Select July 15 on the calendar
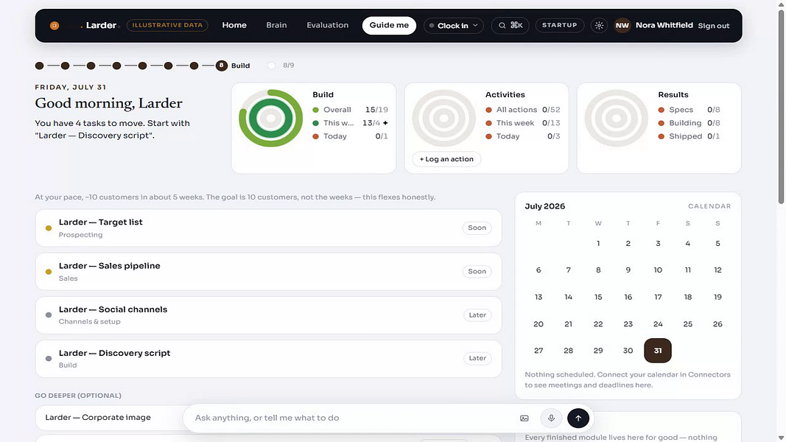The image size is (786, 442). [598, 297]
